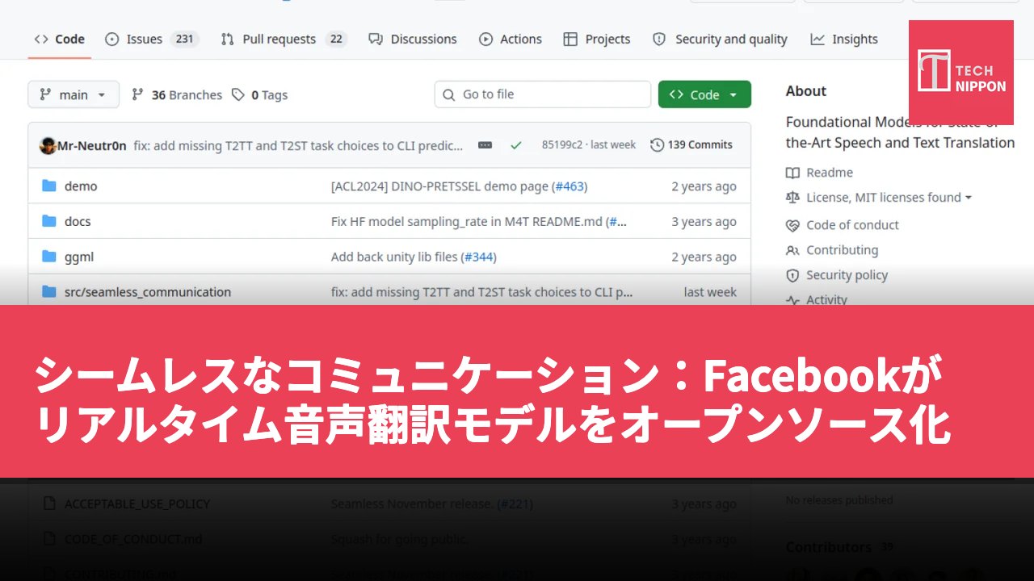Open the Readme link in About
The width and height of the screenshot is (1034, 581).
pyautogui.click(x=820, y=173)
